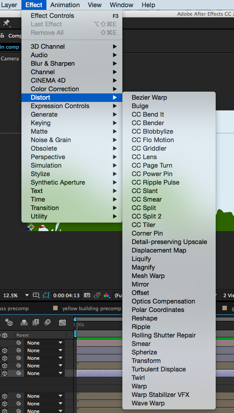This screenshot has width=234, height=413.
Task: Open the Window menu
Action: [x=121, y=5]
